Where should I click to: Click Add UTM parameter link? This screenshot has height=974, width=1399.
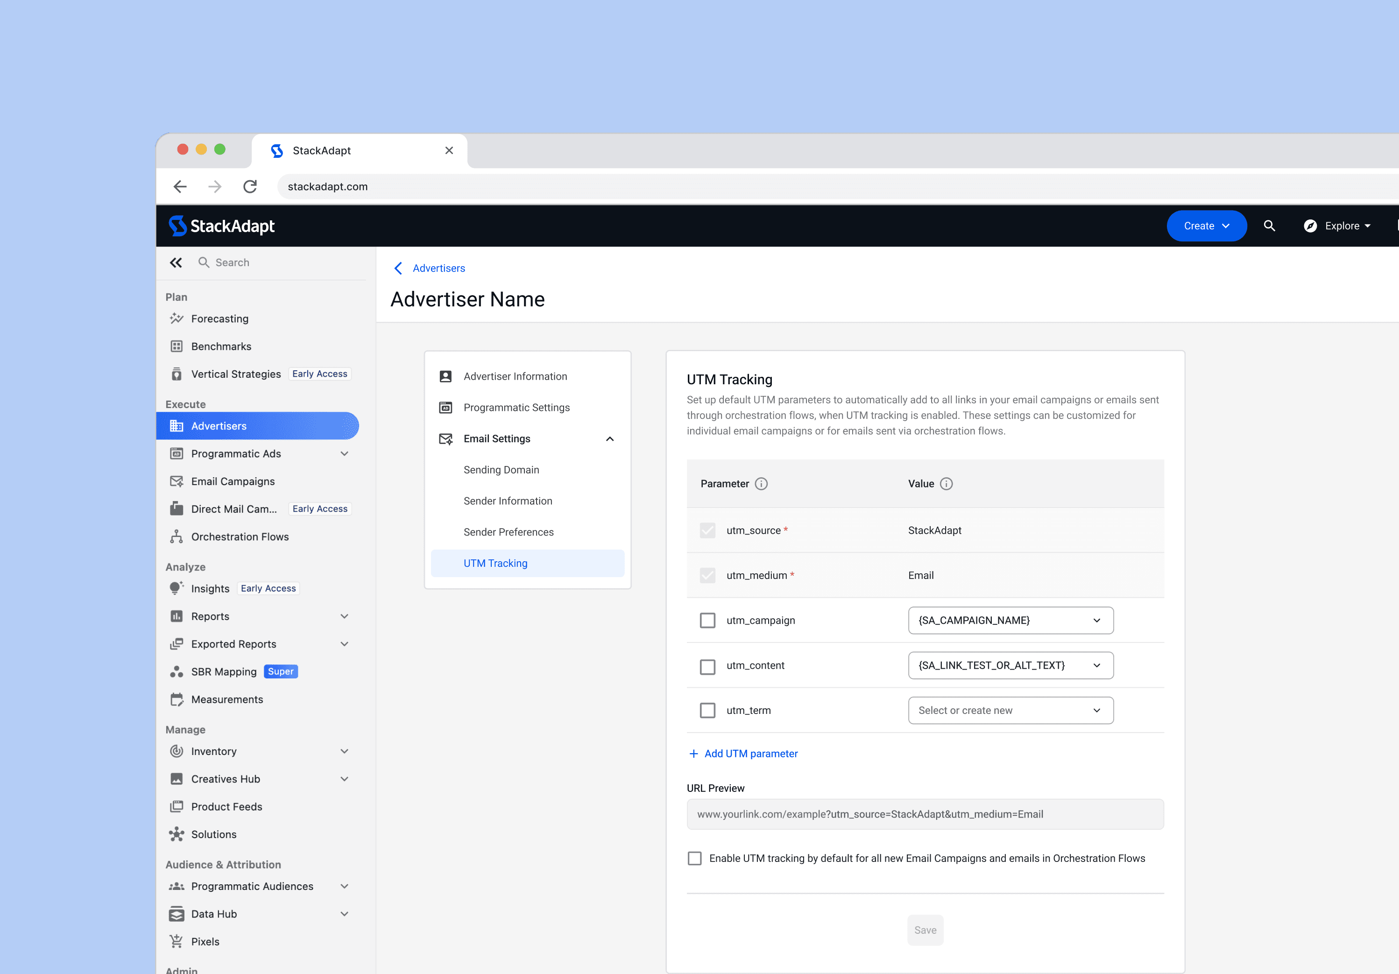pos(743,754)
